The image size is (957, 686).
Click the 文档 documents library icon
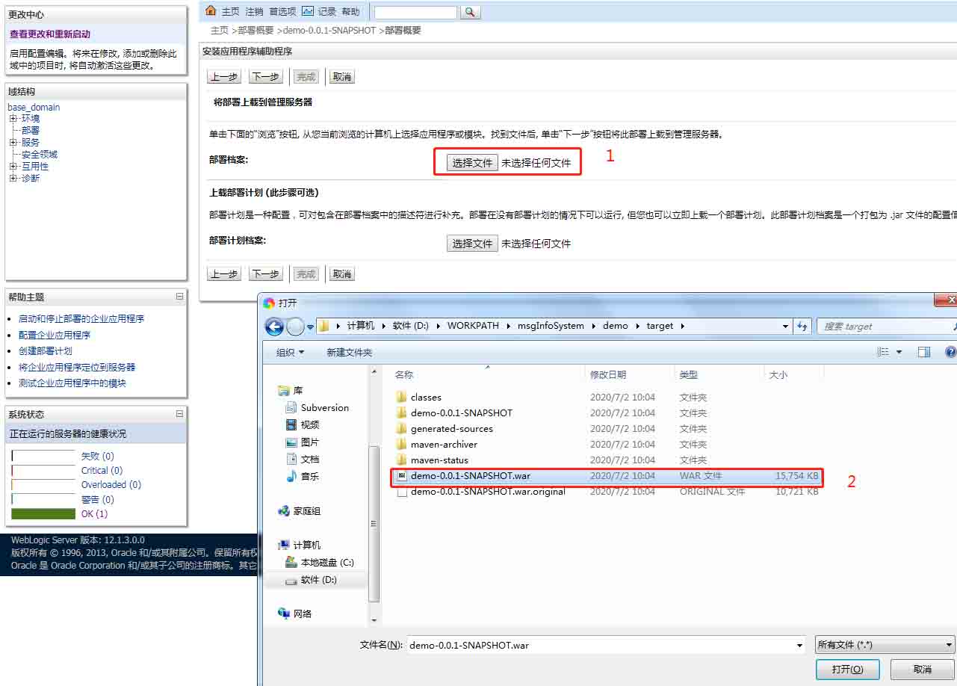click(x=291, y=459)
